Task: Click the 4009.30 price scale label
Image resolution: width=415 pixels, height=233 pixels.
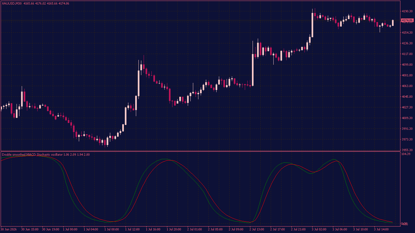Action: 407,118
